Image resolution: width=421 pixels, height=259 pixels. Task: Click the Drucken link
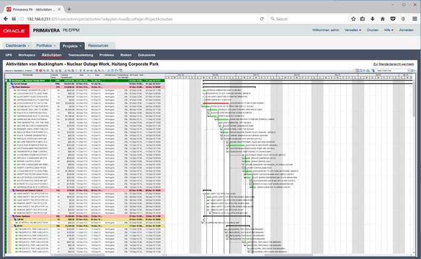373,30
